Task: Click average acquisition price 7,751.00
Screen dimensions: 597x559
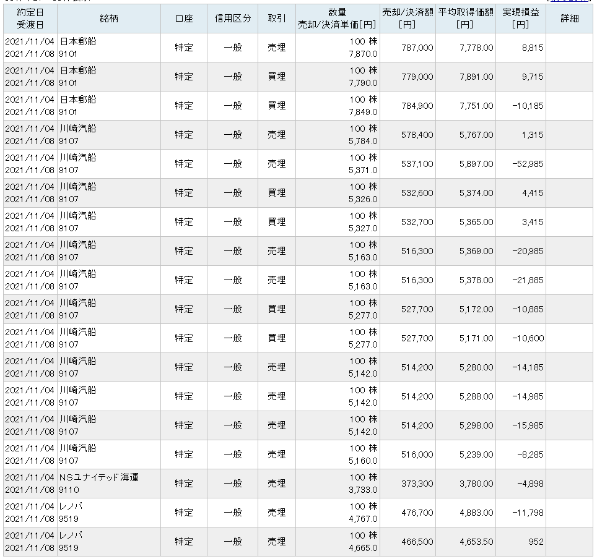Action: tap(476, 106)
